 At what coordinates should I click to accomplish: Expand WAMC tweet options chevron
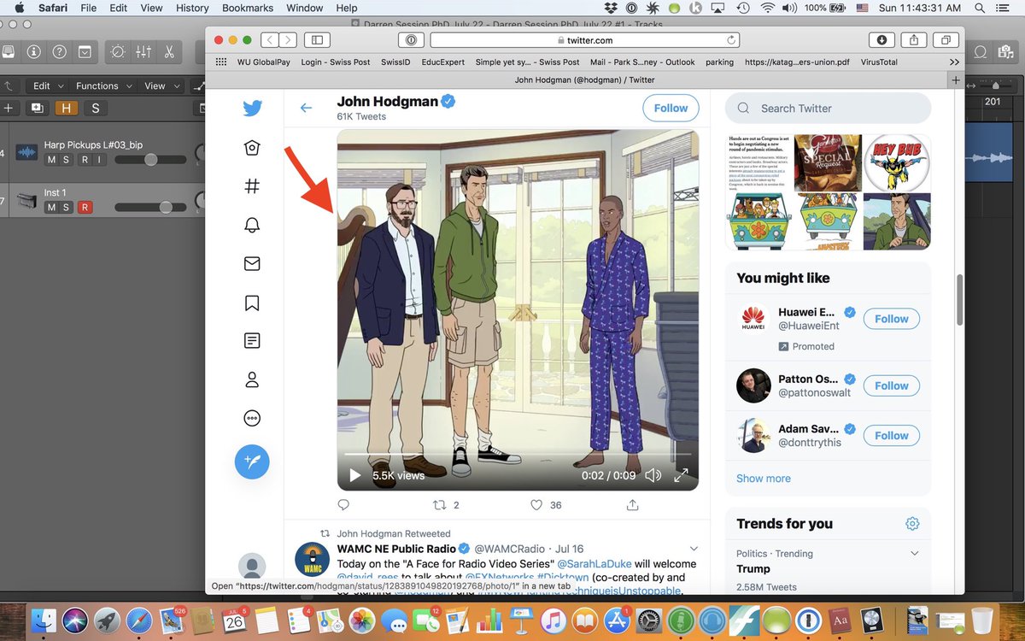694,548
